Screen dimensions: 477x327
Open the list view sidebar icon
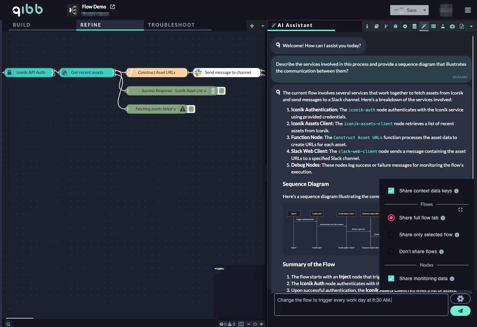(x=433, y=26)
